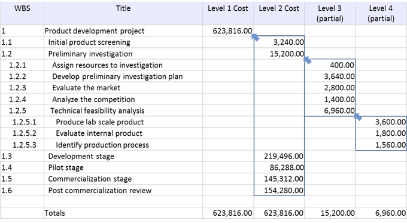Select the cost cell 86,288.00

coord(279,168)
